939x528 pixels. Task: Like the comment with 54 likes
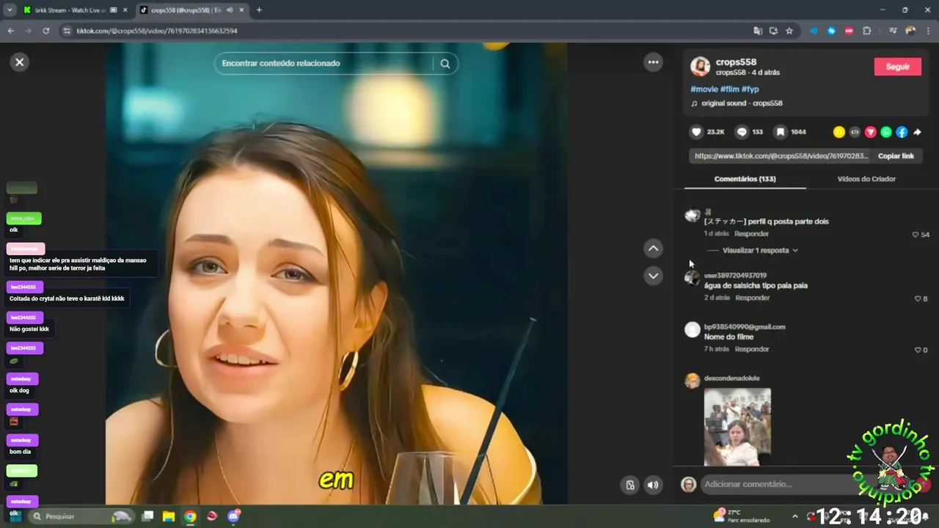[x=916, y=235]
